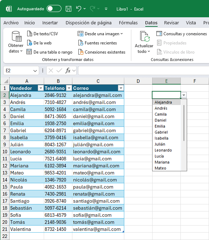Select the Vendedor header cell
The width and height of the screenshot is (209, 240).
(x=27, y=88)
